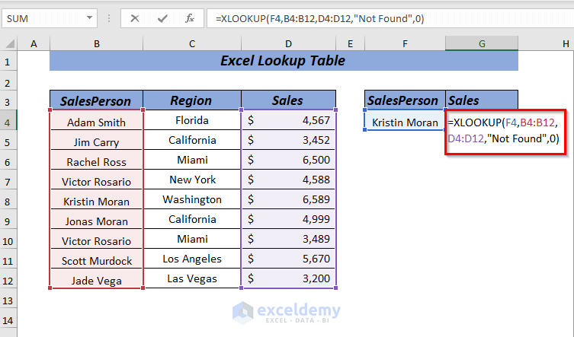Click the Select All corner triangle

point(9,43)
